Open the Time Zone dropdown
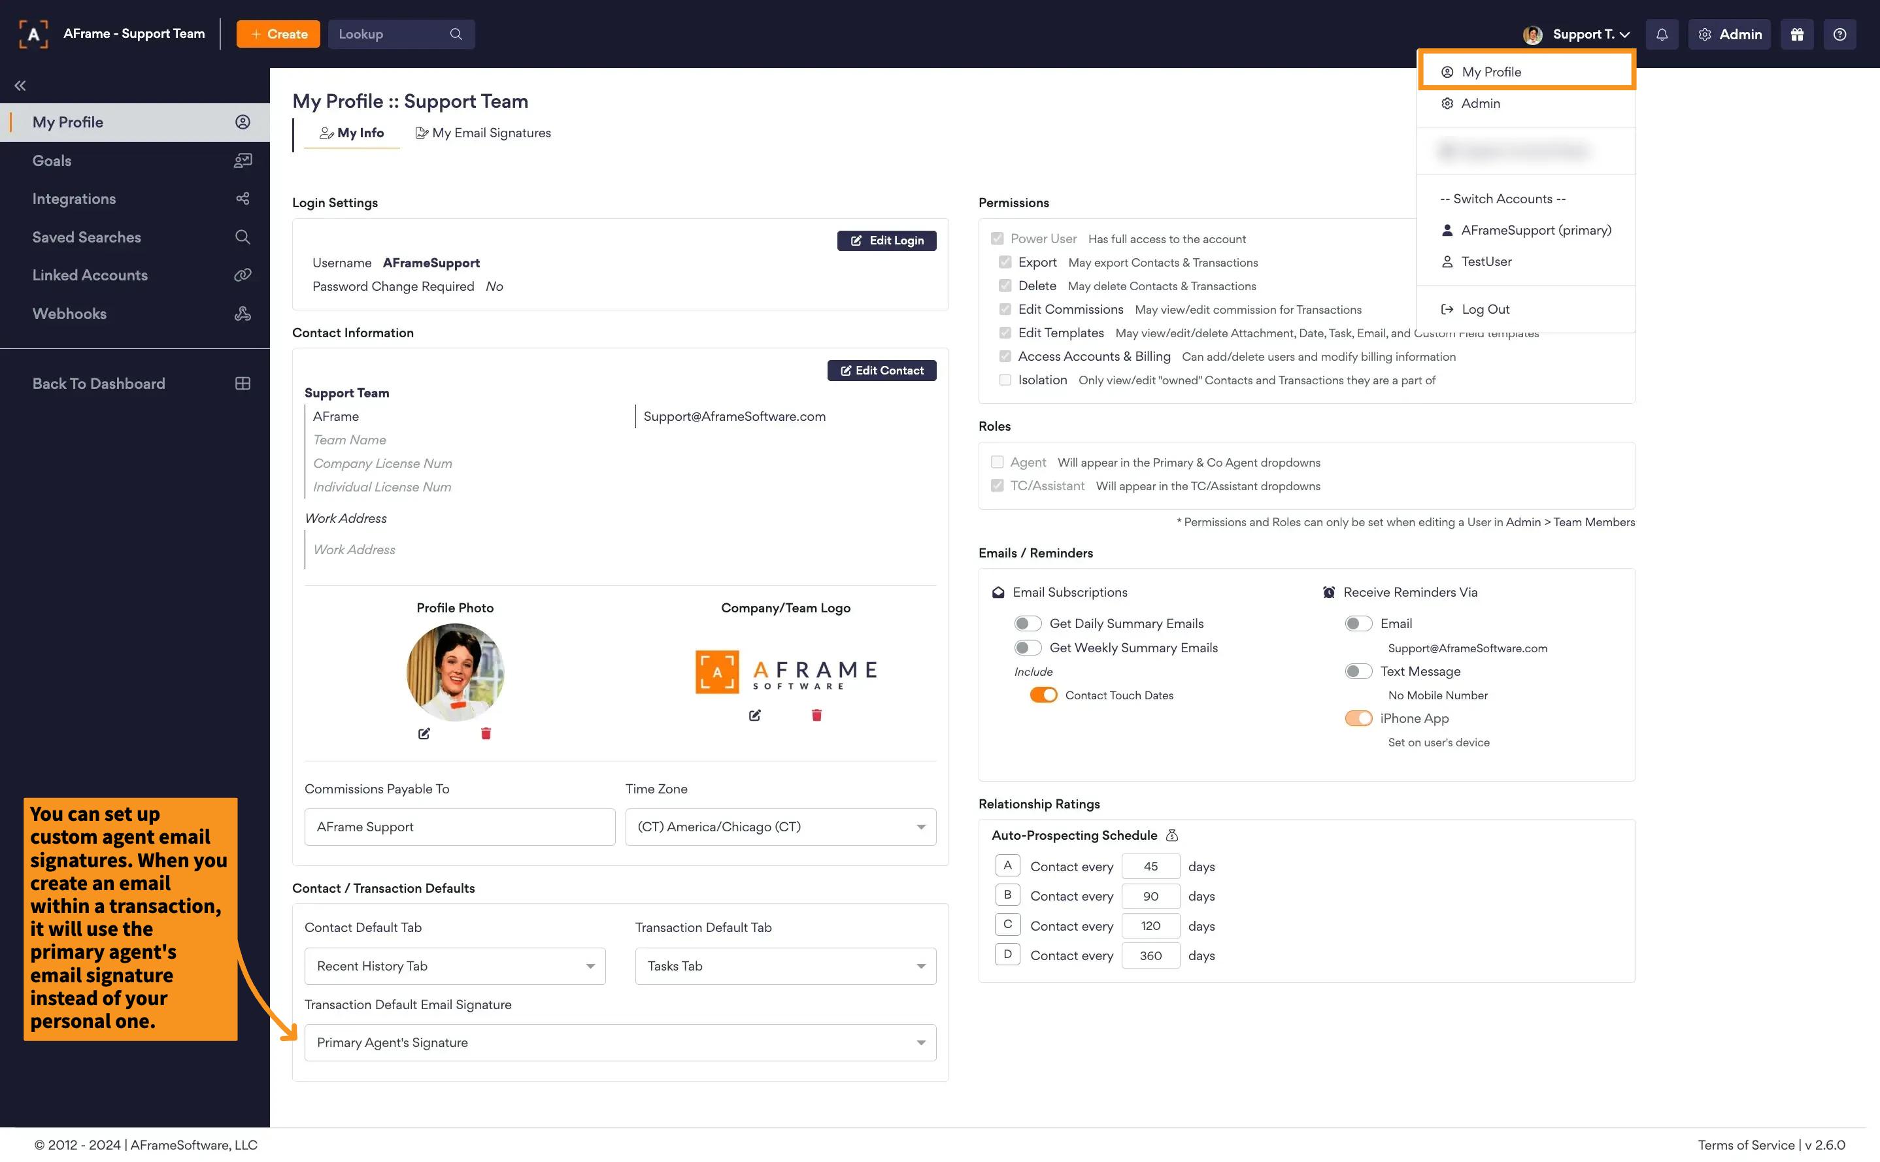Viewport: 1880px width, 1162px height. click(780, 827)
